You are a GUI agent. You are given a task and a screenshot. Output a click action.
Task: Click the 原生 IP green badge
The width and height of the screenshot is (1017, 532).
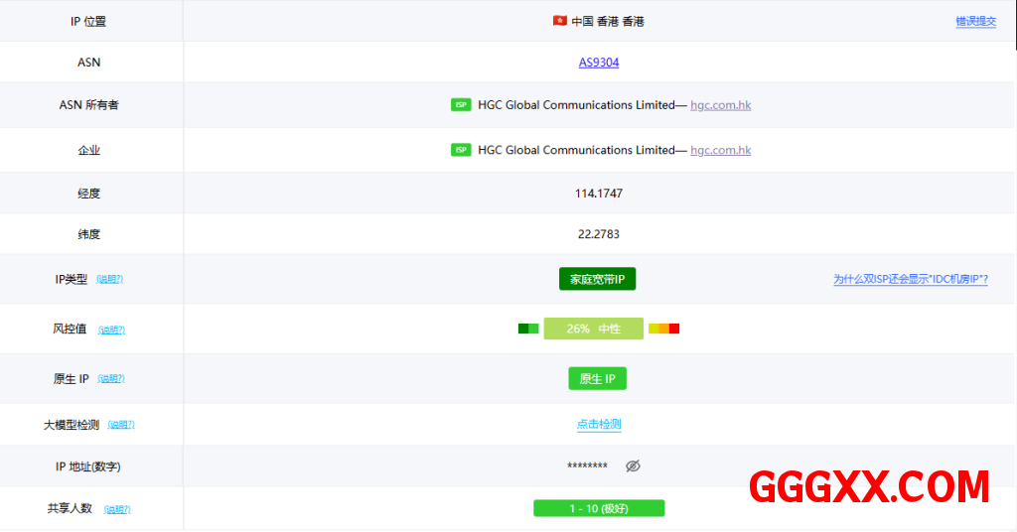(x=597, y=378)
